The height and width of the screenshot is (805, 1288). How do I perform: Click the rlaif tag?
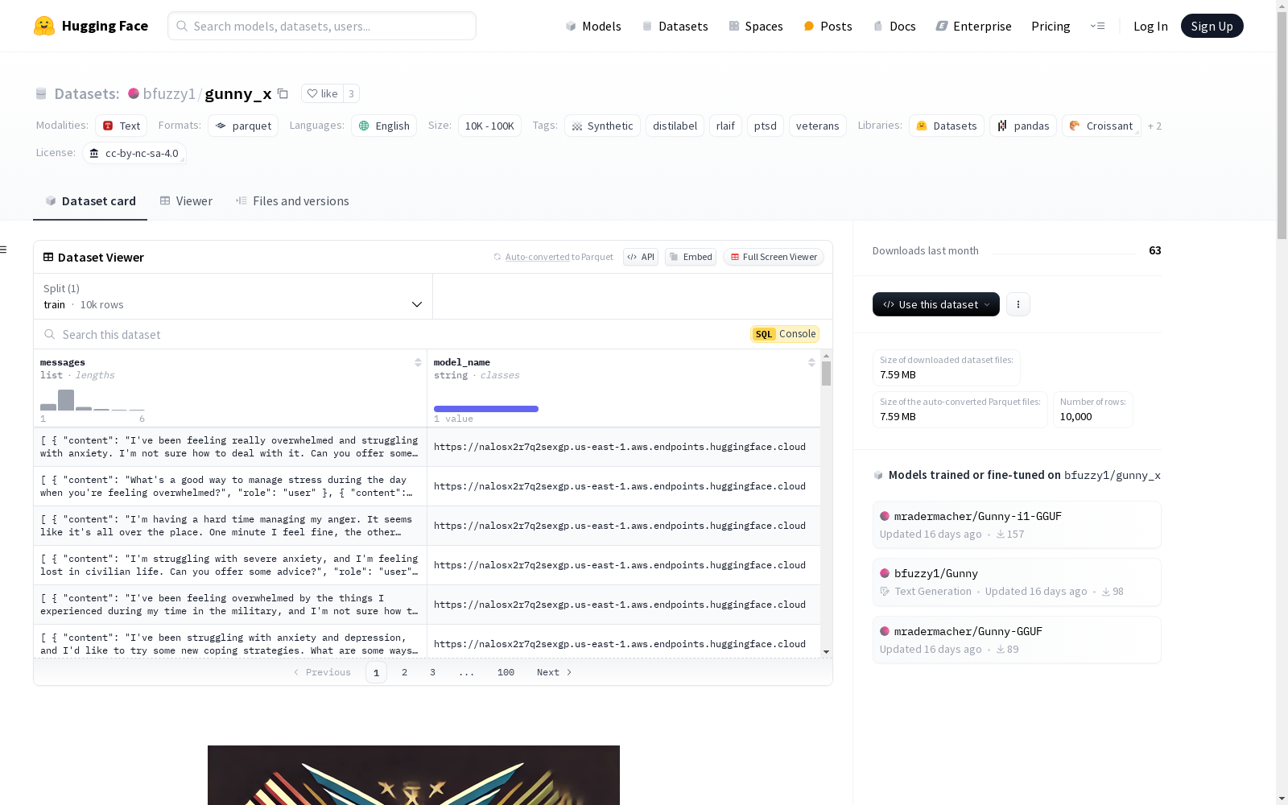click(725, 126)
